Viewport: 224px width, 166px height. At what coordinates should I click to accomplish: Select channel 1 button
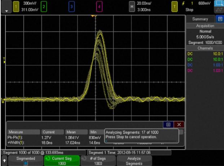[16, 7]
